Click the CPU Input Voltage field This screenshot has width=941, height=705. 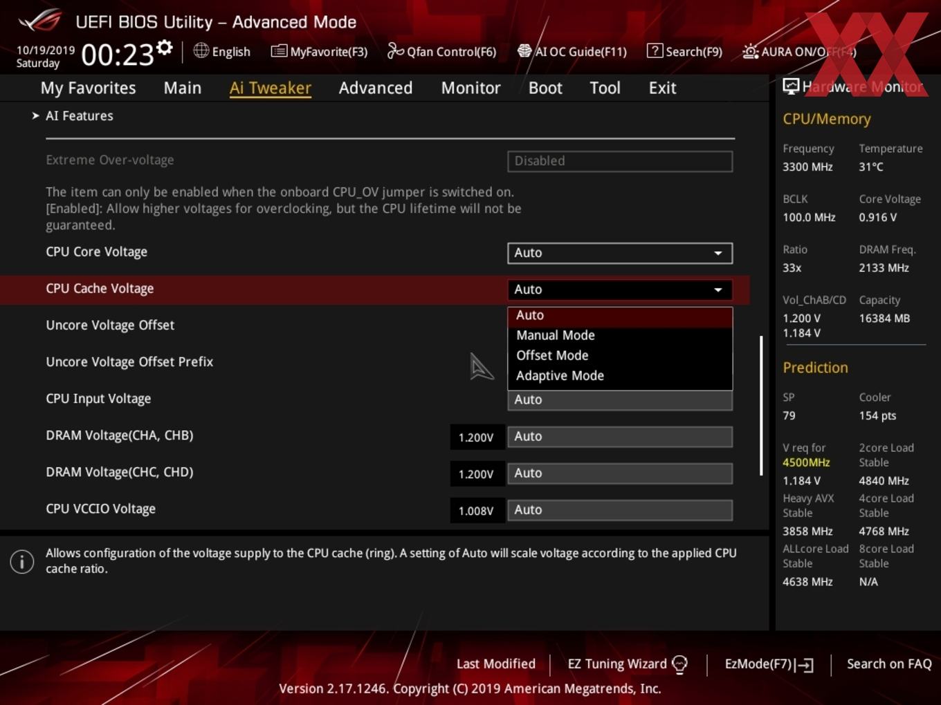coord(620,400)
